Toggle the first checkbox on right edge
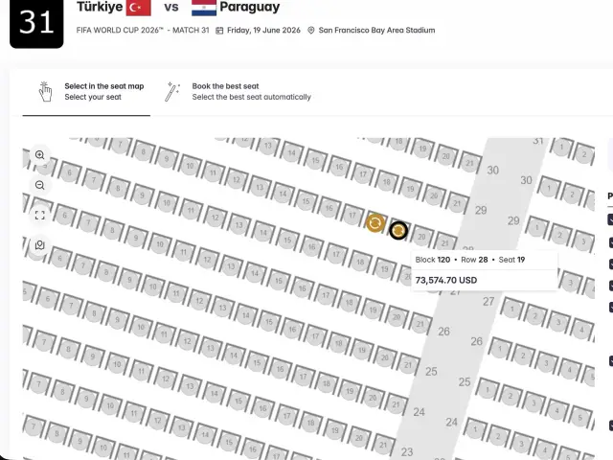 610,219
